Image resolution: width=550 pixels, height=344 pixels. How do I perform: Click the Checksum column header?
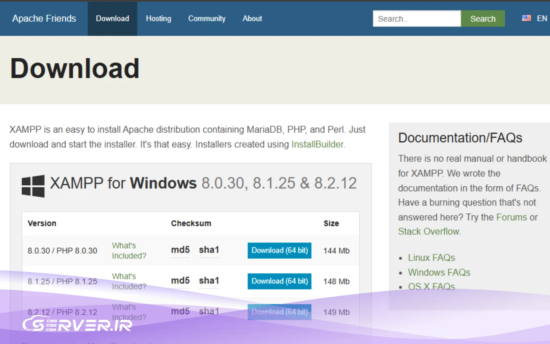[x=191, y=223]
